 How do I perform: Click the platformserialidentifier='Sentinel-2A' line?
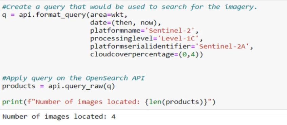coord(172,47)
